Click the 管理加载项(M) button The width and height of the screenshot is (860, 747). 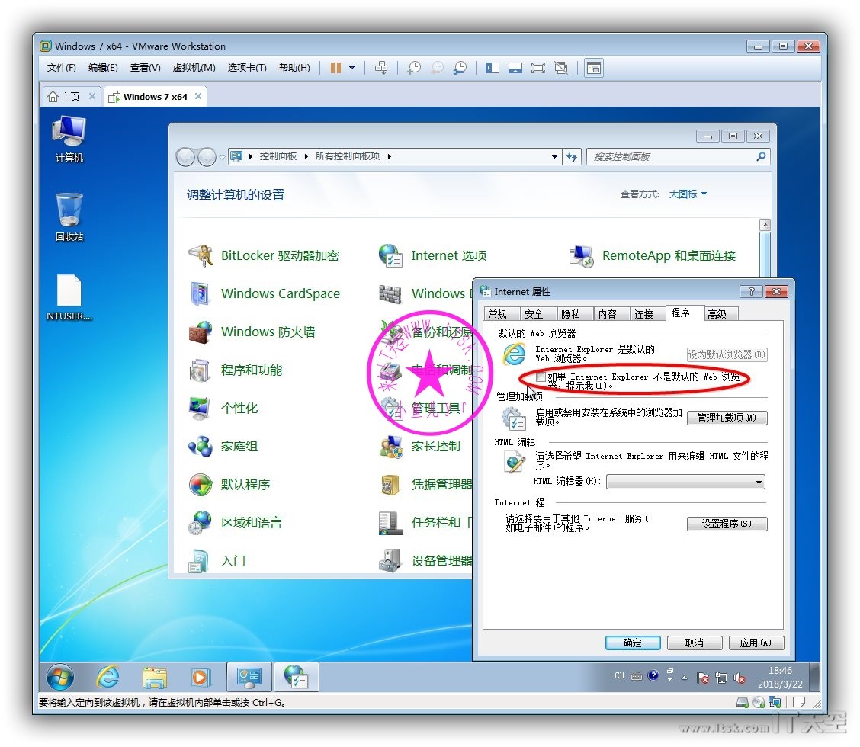(727, 418)
